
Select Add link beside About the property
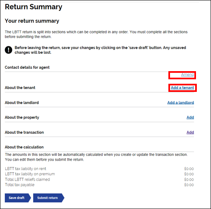click(190, 118)
